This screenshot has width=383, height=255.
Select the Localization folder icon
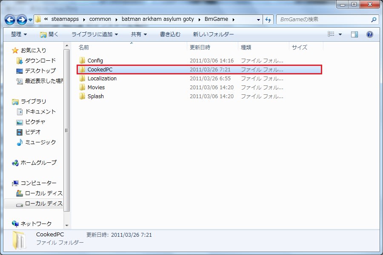[x=82, y=78]
